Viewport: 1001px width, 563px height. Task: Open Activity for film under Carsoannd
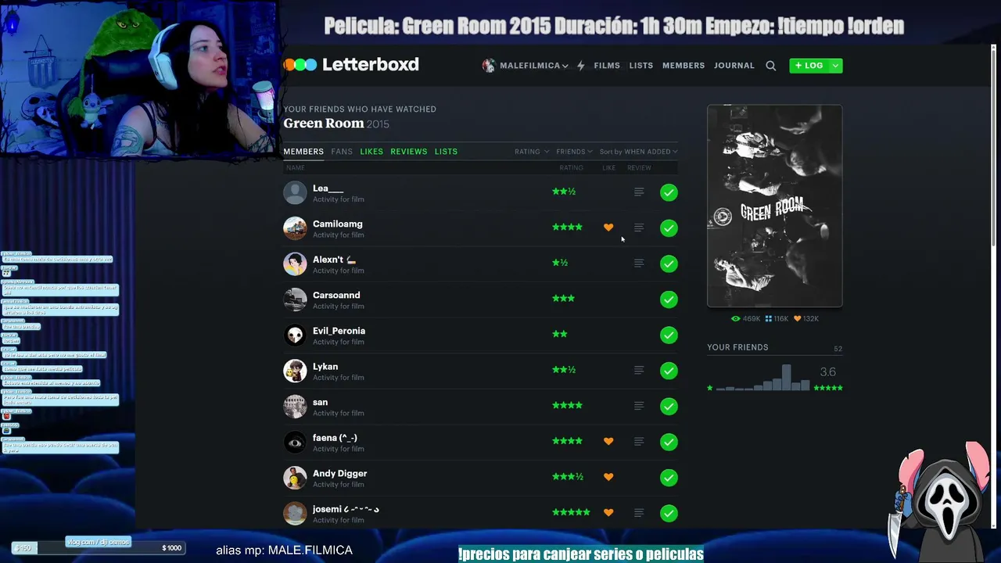pyautogui.click(x=339, y=306)
